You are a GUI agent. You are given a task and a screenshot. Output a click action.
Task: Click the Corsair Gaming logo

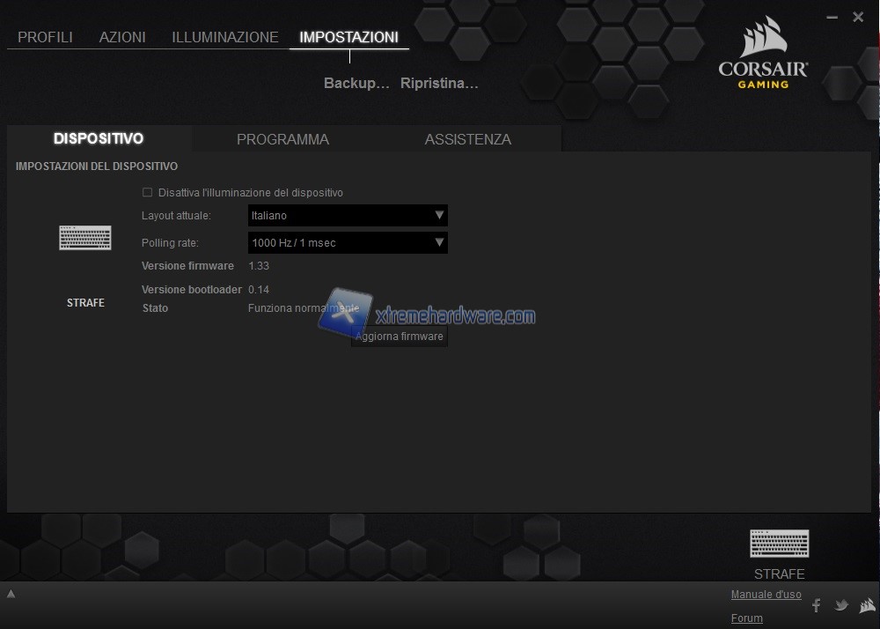click(763, 54)
